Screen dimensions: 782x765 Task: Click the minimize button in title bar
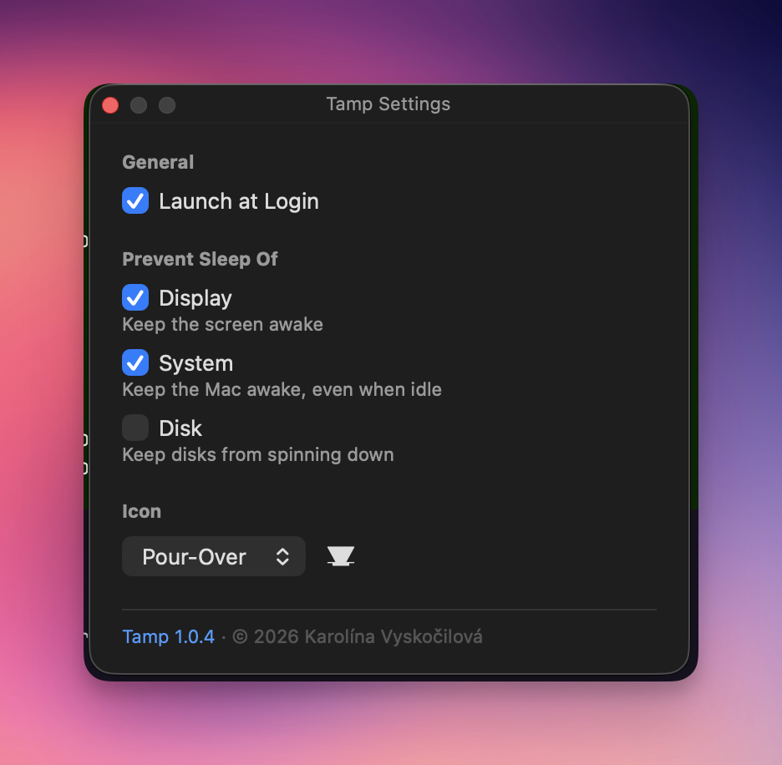pyautogui.click(x=139, y=105)
